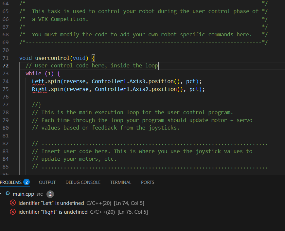The width and height of the screenshot is (285, 231).
Task: Go to error identifier "Right" is undefined
Action: [x=53, y=212]
